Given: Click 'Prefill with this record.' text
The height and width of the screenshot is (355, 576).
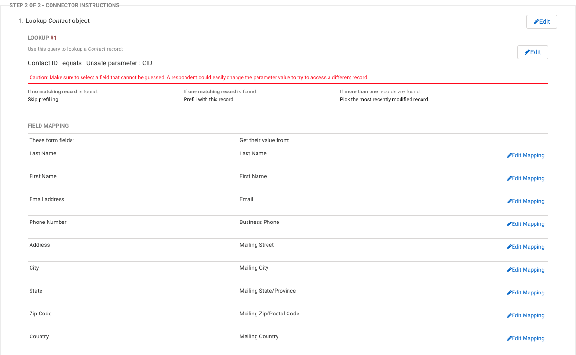Looking at the screenshot, I should click(209, 100).
